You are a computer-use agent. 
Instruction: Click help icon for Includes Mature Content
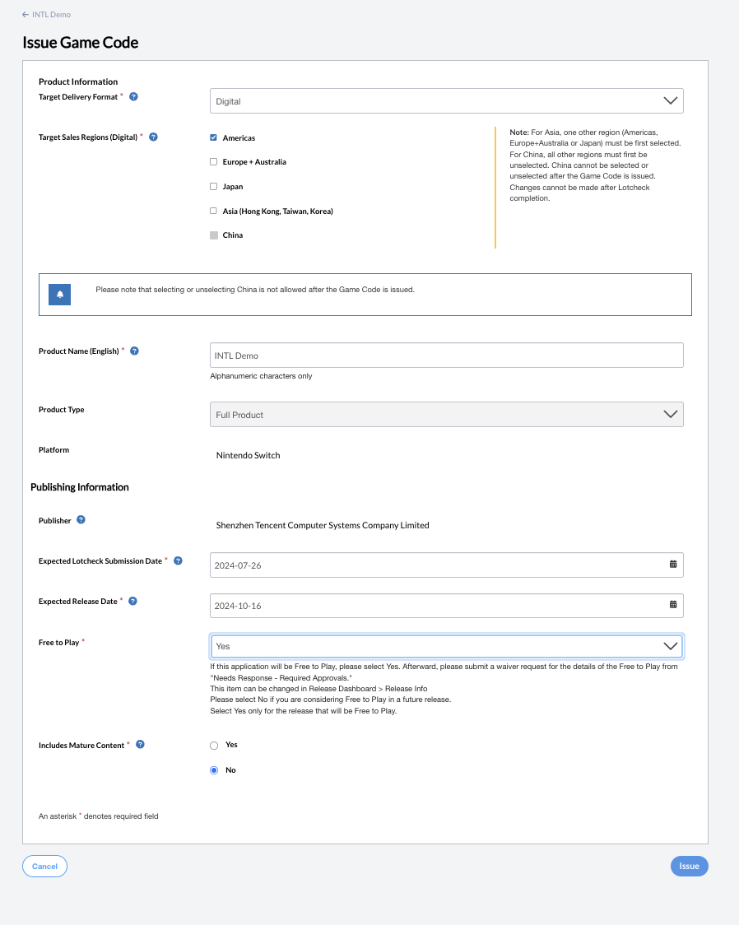[x=141, y=745]
